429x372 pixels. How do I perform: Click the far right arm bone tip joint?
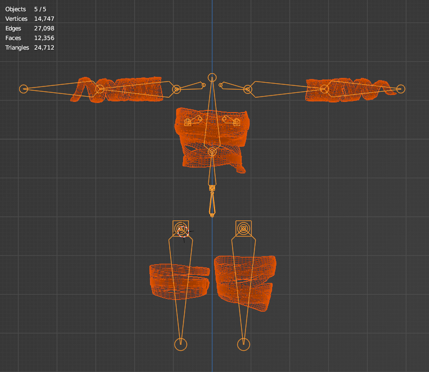pyautogui.click(x=401, y=89)
